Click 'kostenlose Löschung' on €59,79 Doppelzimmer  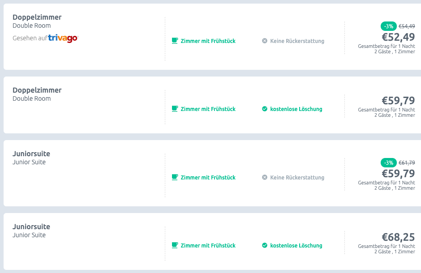pos(296,109)
